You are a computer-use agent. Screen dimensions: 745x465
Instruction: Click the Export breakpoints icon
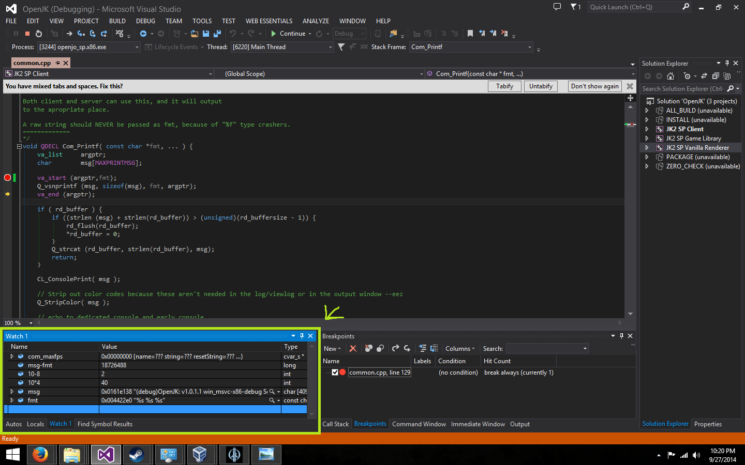(395, 349)
